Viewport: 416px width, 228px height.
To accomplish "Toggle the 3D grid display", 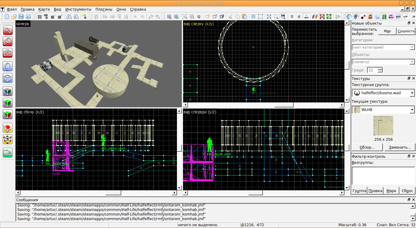I will click(46, 16).
